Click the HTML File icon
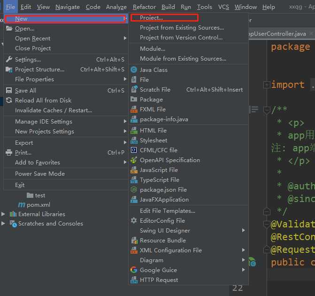The width and height of the screenshot is (315, 296). [134, 130]
